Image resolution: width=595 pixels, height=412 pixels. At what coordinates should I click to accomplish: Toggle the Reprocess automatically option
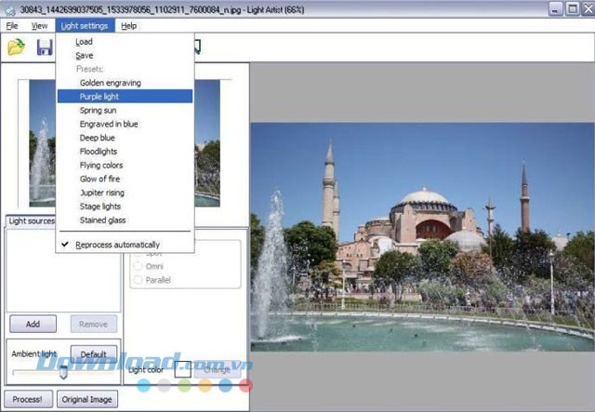point(119,245)
